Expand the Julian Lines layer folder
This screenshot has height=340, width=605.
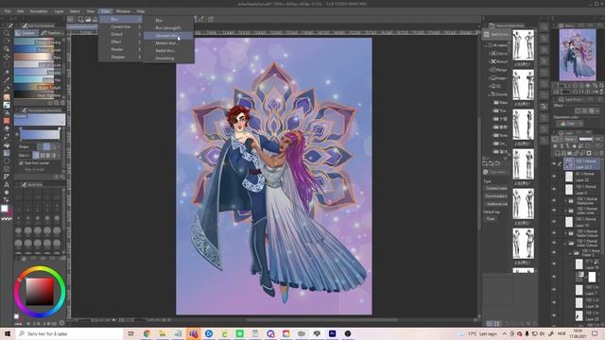[x=565, y=211]
